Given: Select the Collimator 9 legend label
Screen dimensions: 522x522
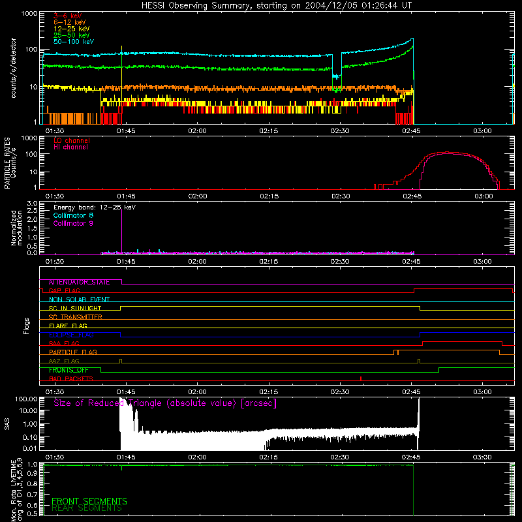Looking at the screenshot, I should pyautogui.click(x=73, y=223).
